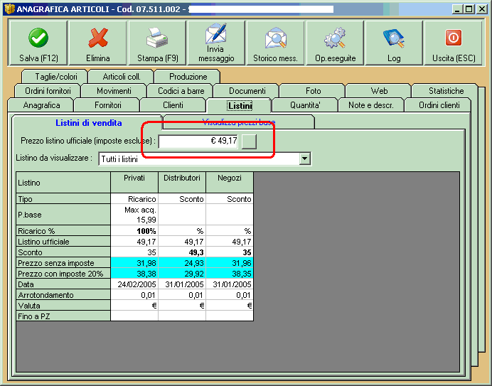Select the Listini tab
Screen dimensions: 492x386
(x=240, y=106)
